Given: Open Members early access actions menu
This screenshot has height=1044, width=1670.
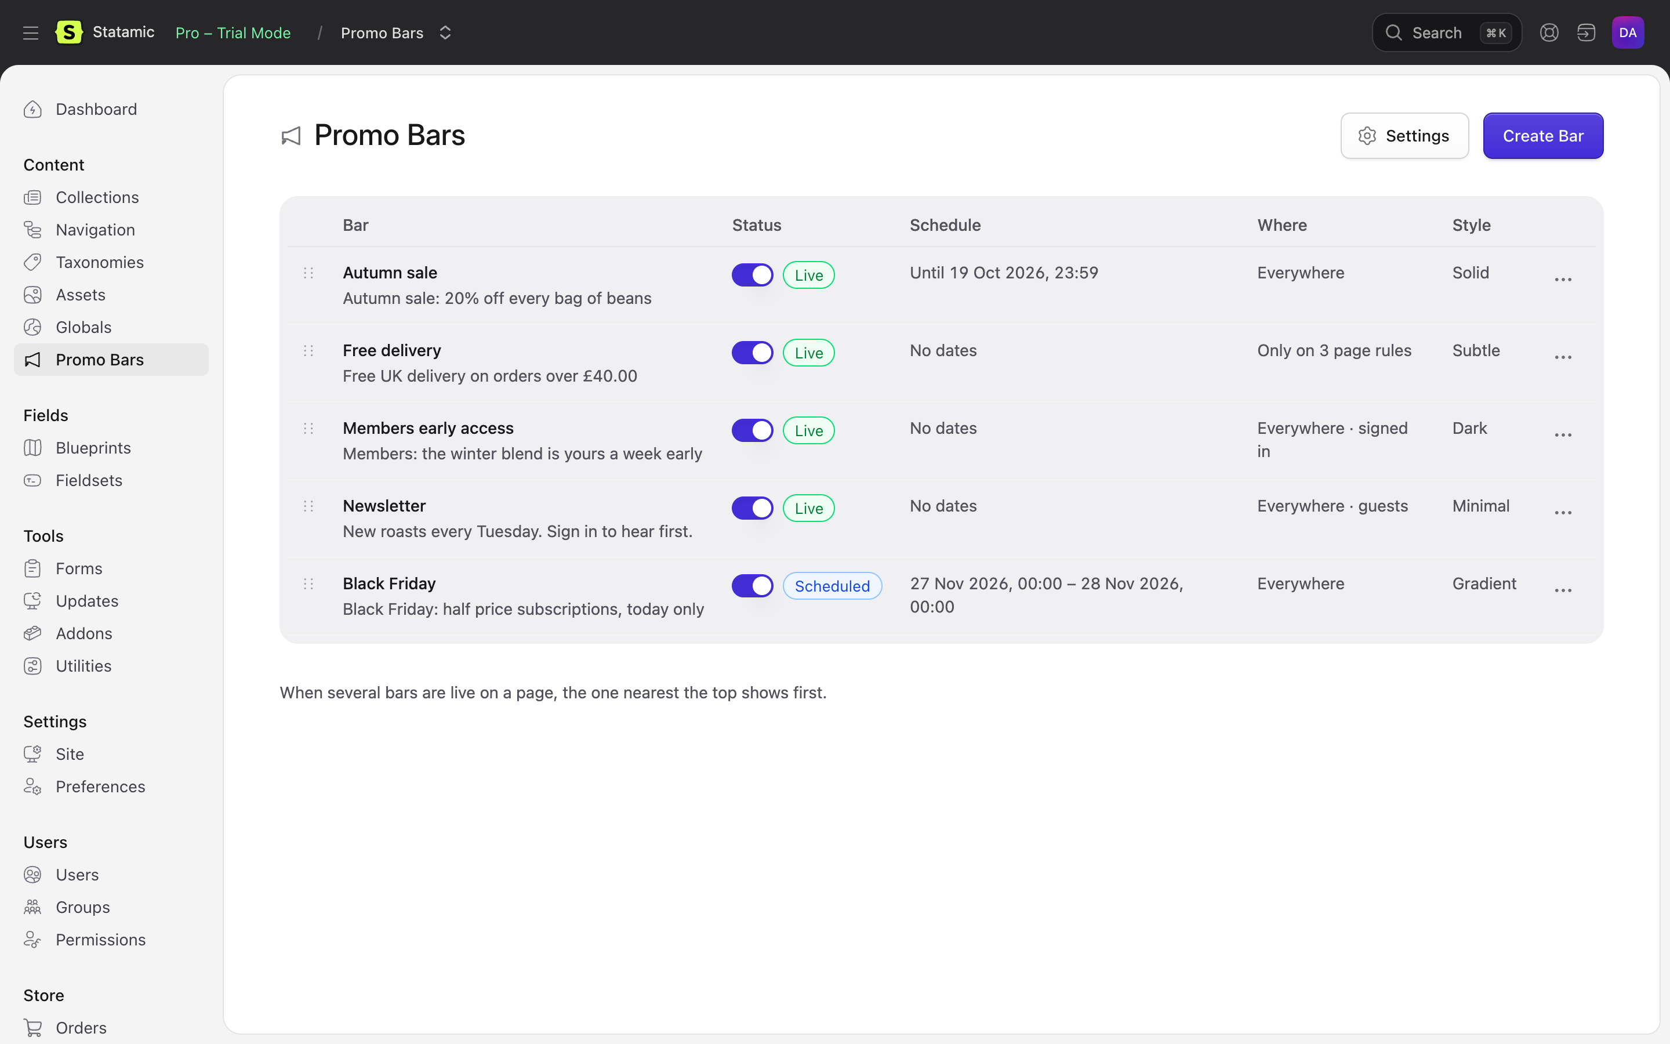Looking at the screenshot, I should (1563, 435).
